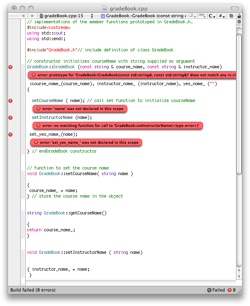Click the gutter error icon next to setCourseName call

pos(10,101)
